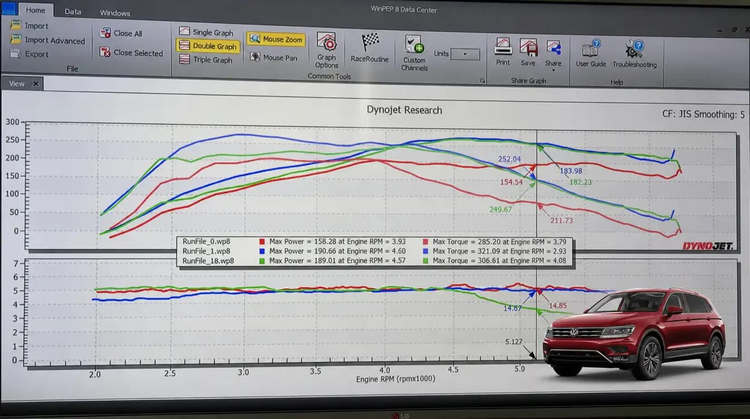Open the blue application menu button
This screenshot has width=750, height=419.
coord(9,8)
